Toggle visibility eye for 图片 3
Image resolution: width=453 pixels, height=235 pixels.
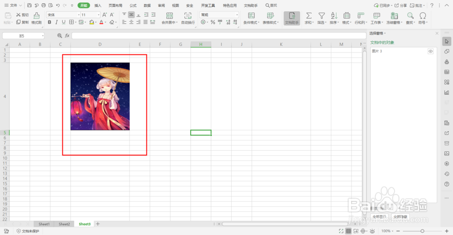[x=430, y=51]
